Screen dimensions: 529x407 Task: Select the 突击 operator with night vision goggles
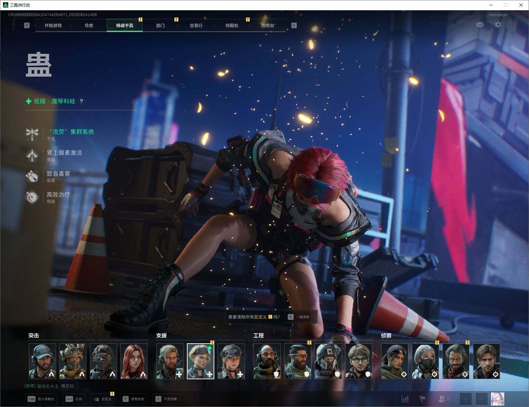pyautogui.click(x=103, y=361)
